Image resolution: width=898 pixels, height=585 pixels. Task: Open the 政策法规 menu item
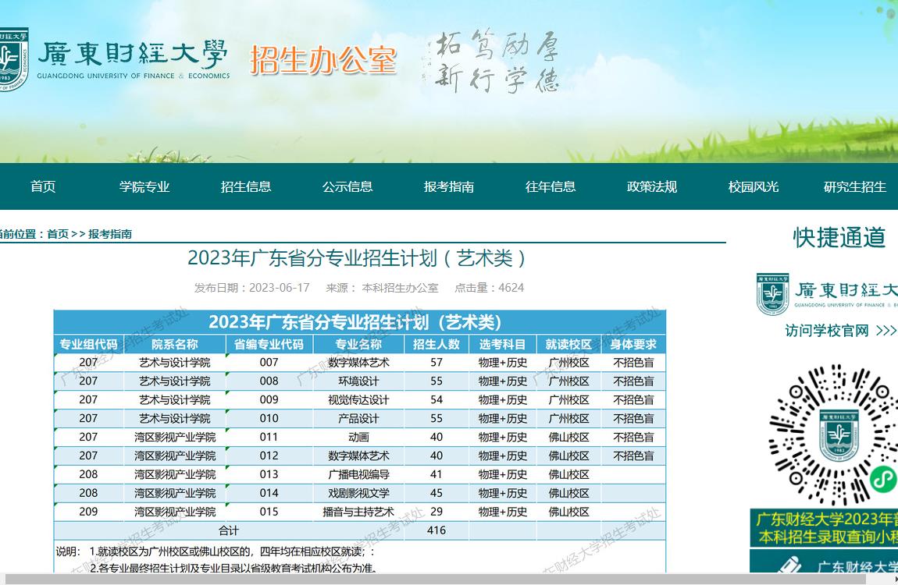pos(652,186)
